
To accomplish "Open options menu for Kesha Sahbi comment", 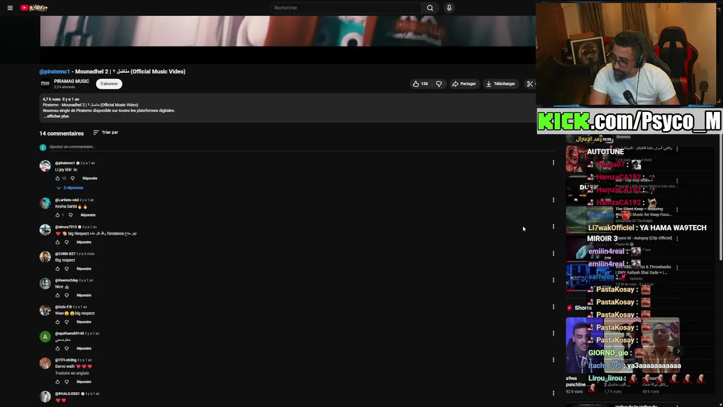I will point(553,200).
